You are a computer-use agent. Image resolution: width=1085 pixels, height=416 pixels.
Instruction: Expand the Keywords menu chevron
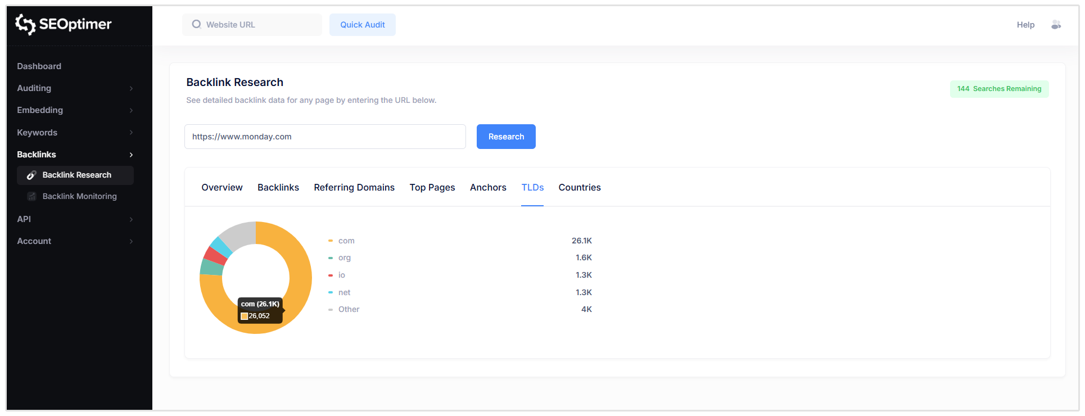[131, 133]
